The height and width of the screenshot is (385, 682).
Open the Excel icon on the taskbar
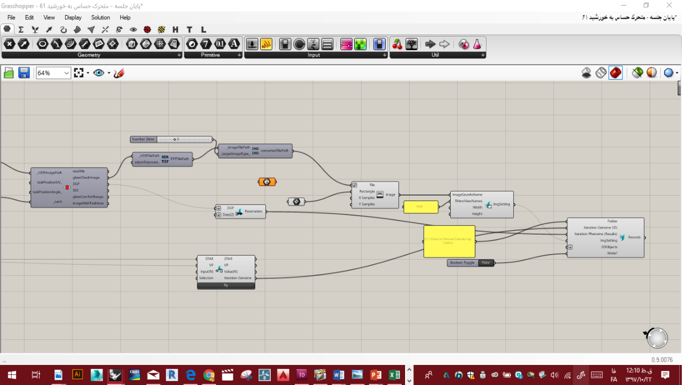[x=393, y=375]
